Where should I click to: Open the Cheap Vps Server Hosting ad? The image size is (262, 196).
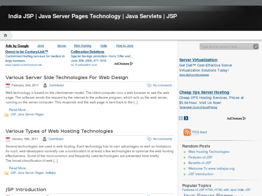(204, 92)
